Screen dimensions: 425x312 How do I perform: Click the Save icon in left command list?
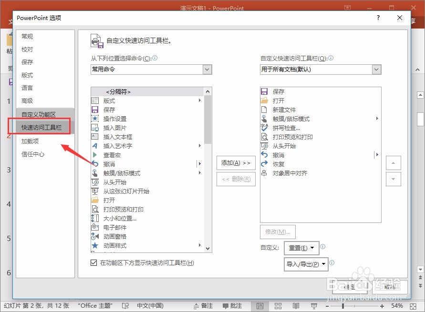point(95,110)
